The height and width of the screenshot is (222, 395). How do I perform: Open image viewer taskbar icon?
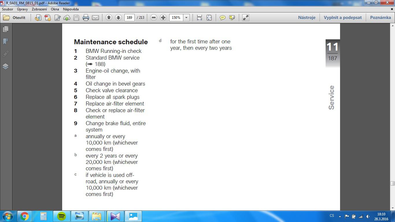click(79, 216)
